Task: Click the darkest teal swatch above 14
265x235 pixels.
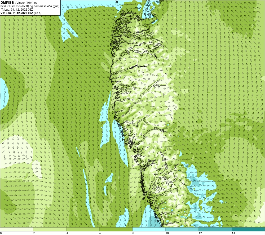Action: tap(248, 229)
